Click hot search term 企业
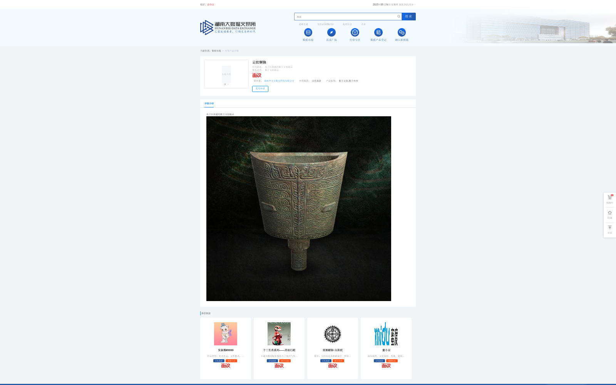Viewport: 616px width, 385px height. click(x=363, y=24)
